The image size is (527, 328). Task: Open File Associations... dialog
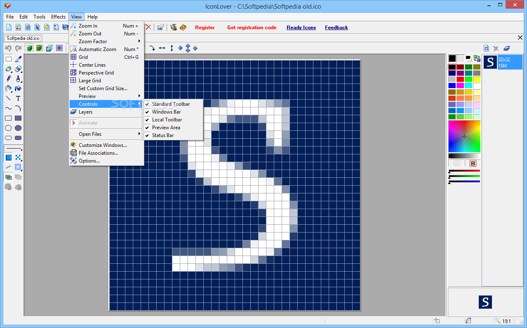click(x=106, y=153)
